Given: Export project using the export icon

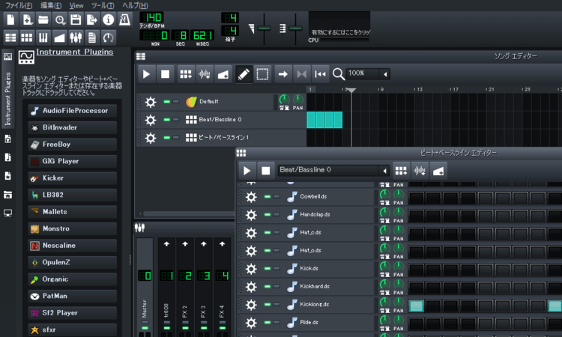Looking at the screenshot, I should click(x=92, y=19).
